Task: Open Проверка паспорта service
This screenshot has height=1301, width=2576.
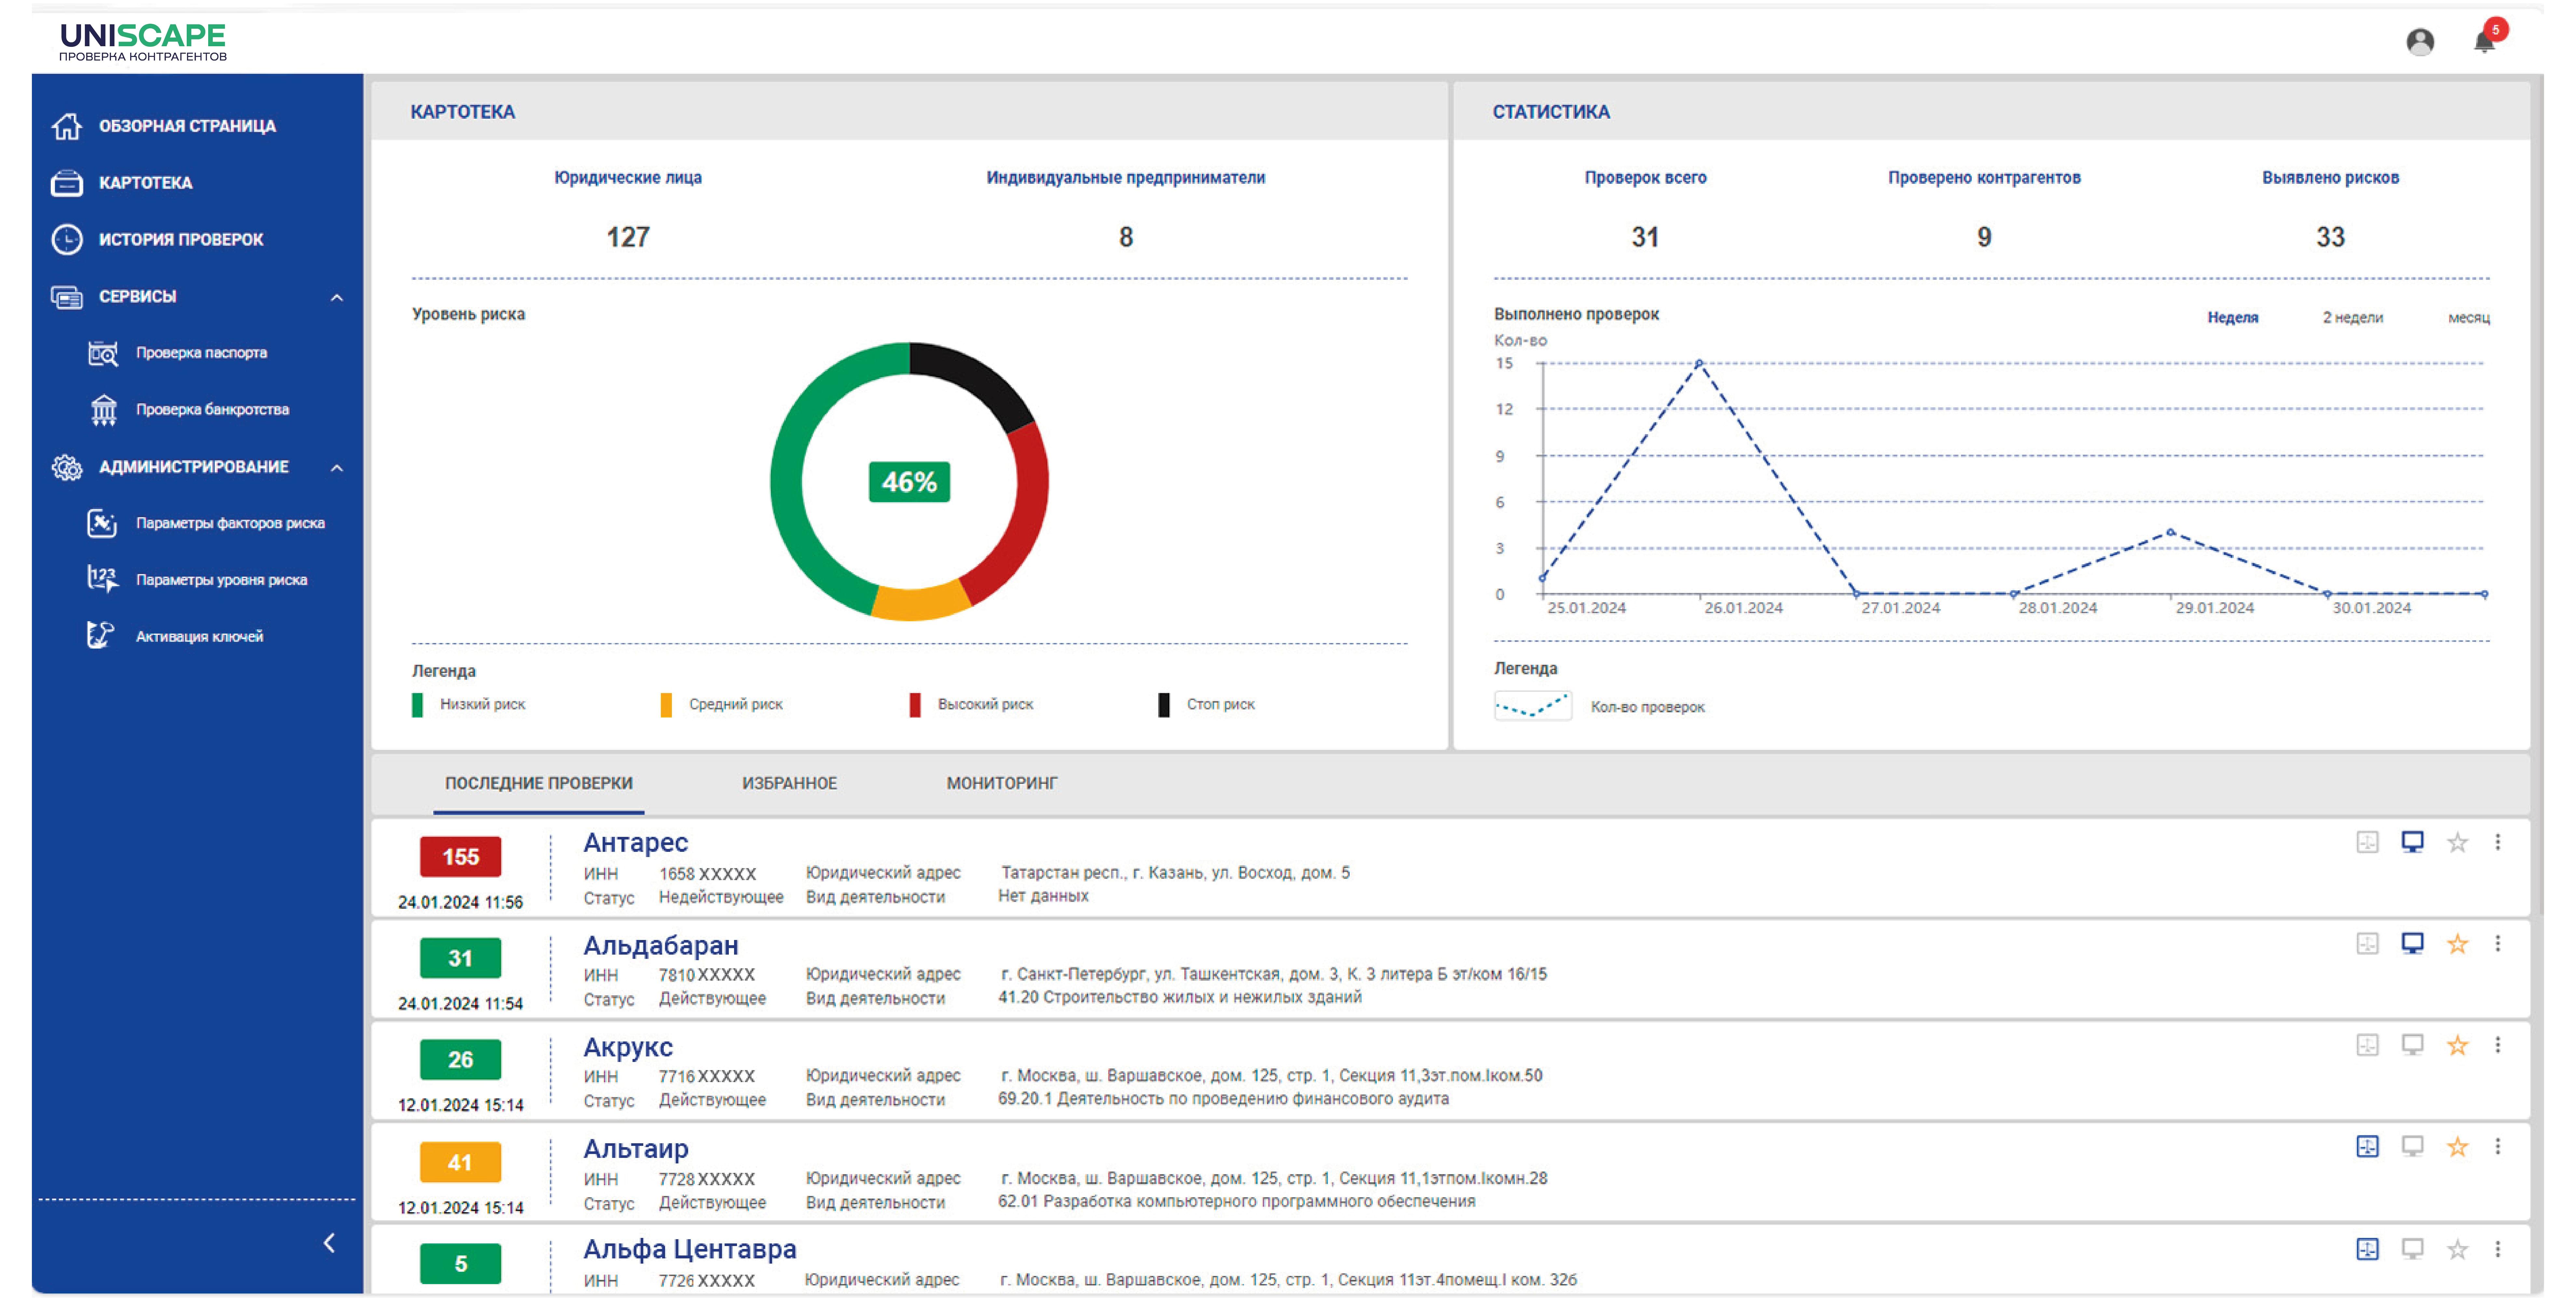Action: (x=201, y=353)
